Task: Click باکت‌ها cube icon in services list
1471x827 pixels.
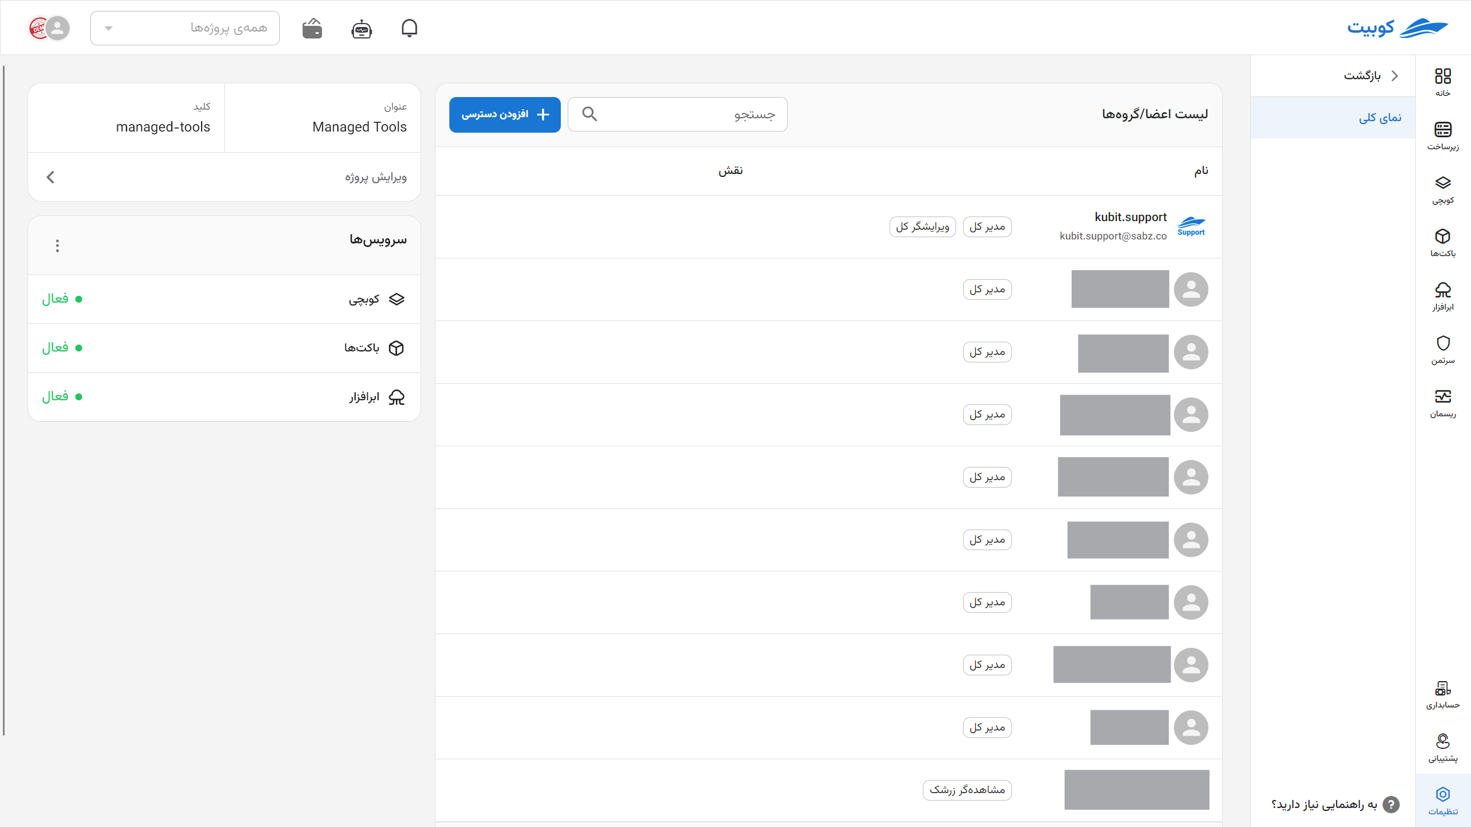Action: (396, 348)
